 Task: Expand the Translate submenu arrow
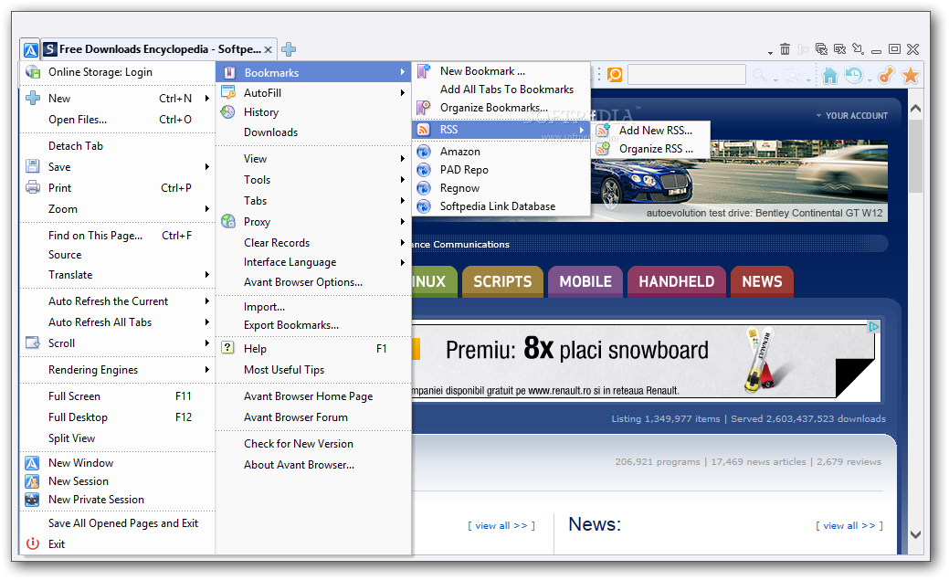pyautogui.click(x=207, y=275)
